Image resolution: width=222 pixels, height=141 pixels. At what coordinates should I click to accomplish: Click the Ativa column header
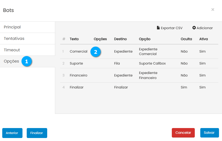[x=203, y=39]
